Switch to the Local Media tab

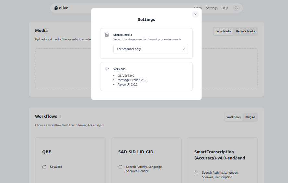click(223, 31)
